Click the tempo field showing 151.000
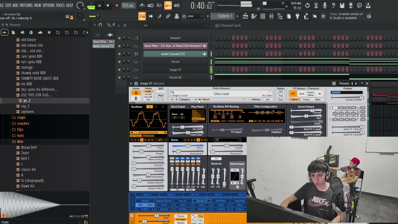 128,5
